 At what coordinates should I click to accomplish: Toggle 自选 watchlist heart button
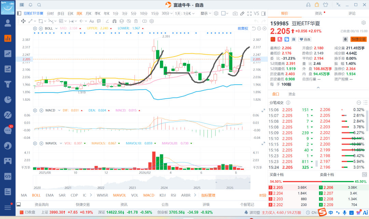click(305, 39)
